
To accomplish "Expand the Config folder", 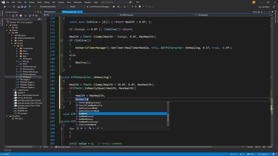I will 12,40.
